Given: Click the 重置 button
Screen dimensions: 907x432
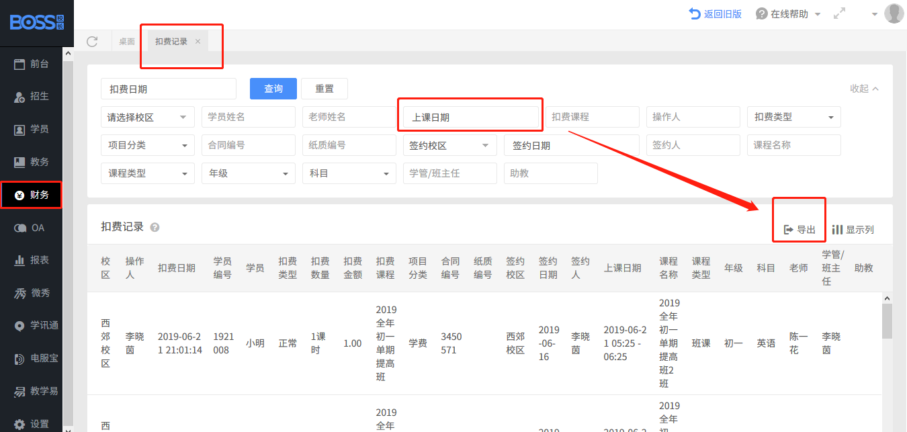Looking at the screenshot, I should 325,89.
